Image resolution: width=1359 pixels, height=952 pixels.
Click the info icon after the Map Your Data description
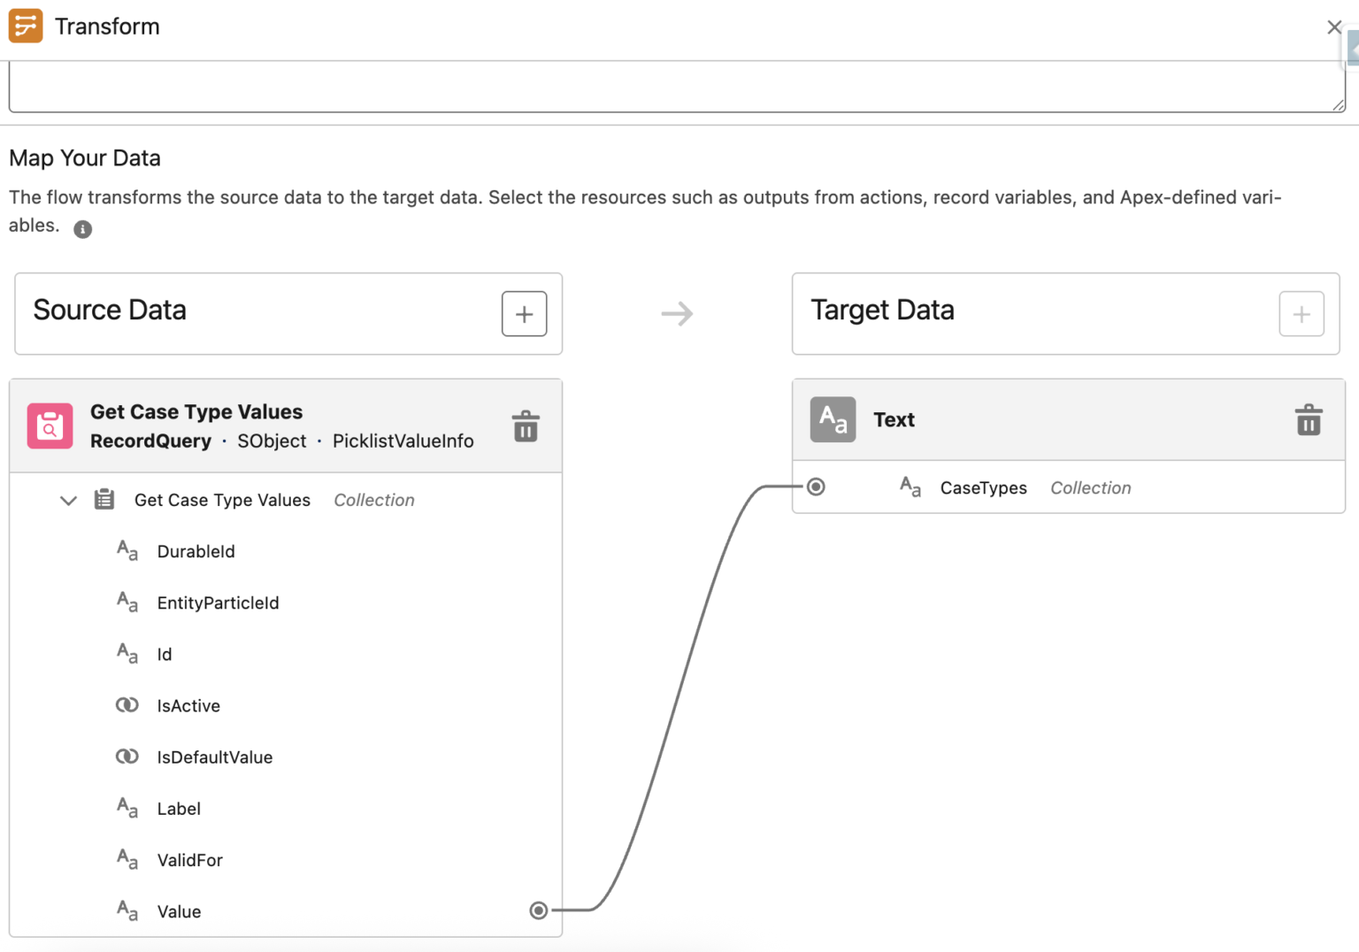[82, 229]
